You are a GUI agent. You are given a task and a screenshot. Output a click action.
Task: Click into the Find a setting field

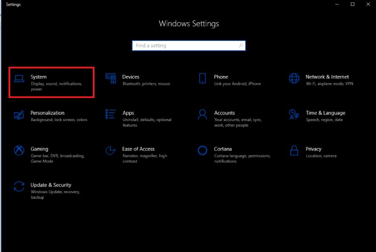tap(189, 46)
